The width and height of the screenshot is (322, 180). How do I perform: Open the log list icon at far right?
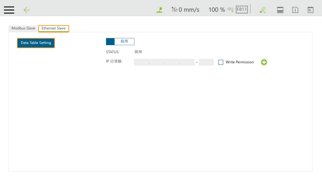tap(310, 10)
